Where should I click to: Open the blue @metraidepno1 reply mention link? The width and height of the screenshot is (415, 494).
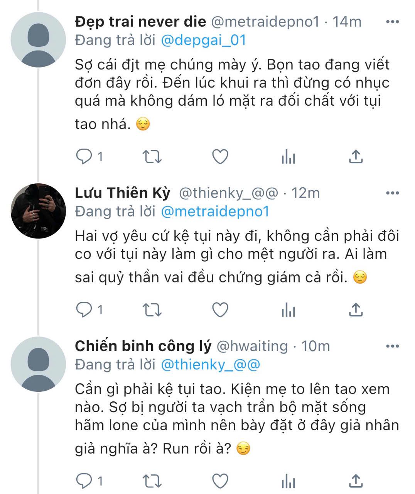tap(215, 211)
